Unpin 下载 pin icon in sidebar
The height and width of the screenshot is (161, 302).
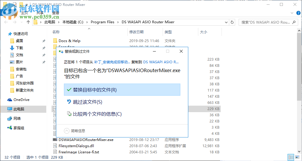click(x=44, y=48)
